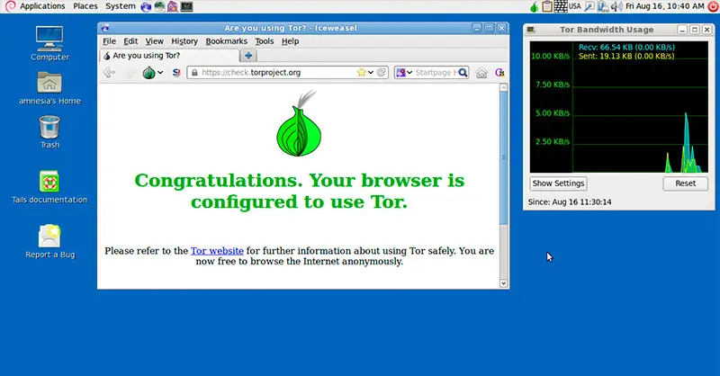Click the Torbutton onion toolbar icon
The width and height of the screenshot is (720, 376).
point(148,73)
